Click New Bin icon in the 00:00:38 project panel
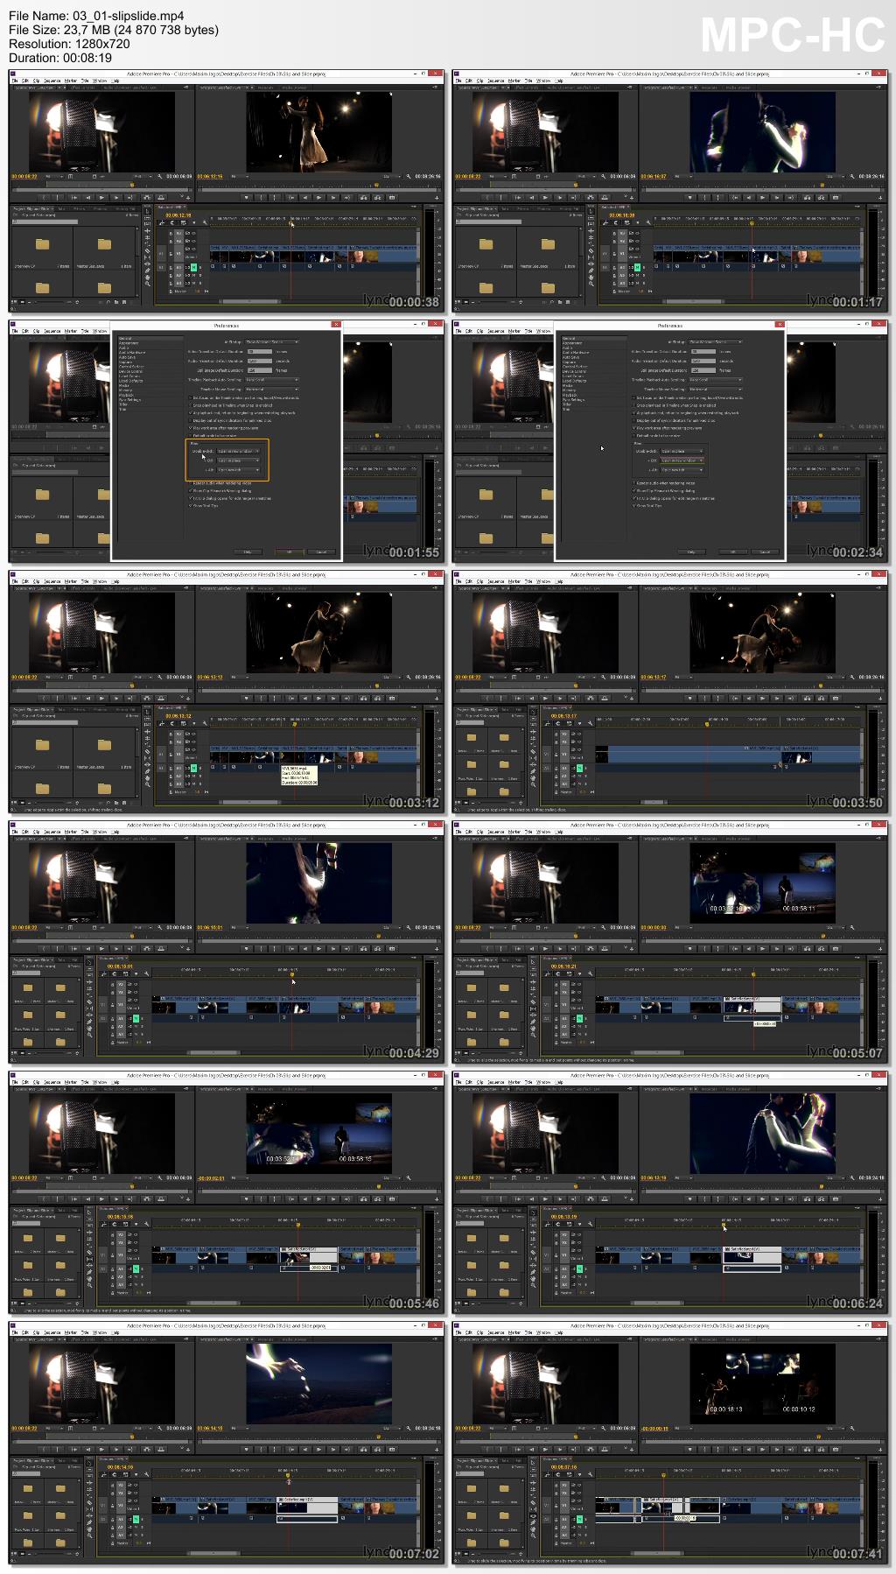The image size is (896, 1574). tap(116, 302)
